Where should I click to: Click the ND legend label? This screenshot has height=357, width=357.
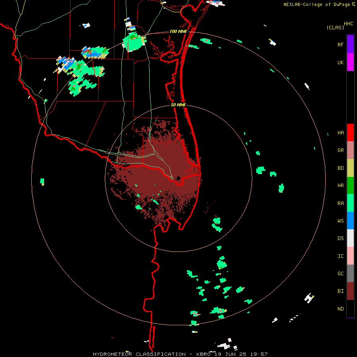[x=340, y=309]
